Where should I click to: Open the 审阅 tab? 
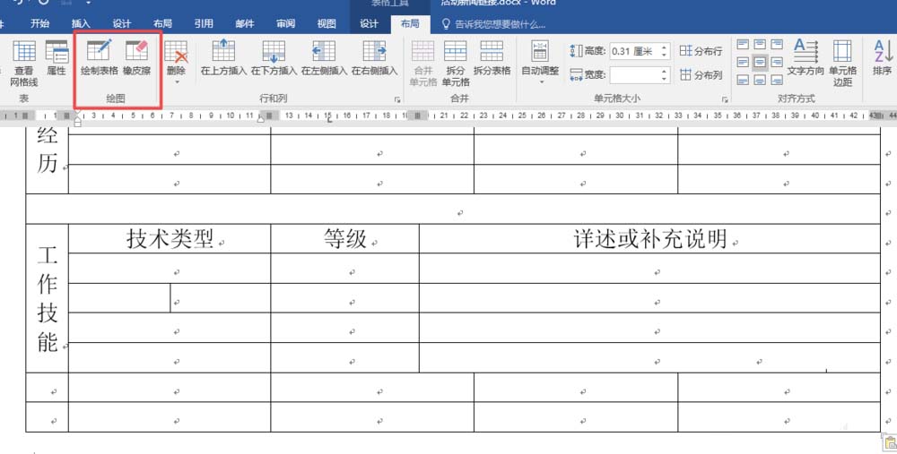coord(285,23)
